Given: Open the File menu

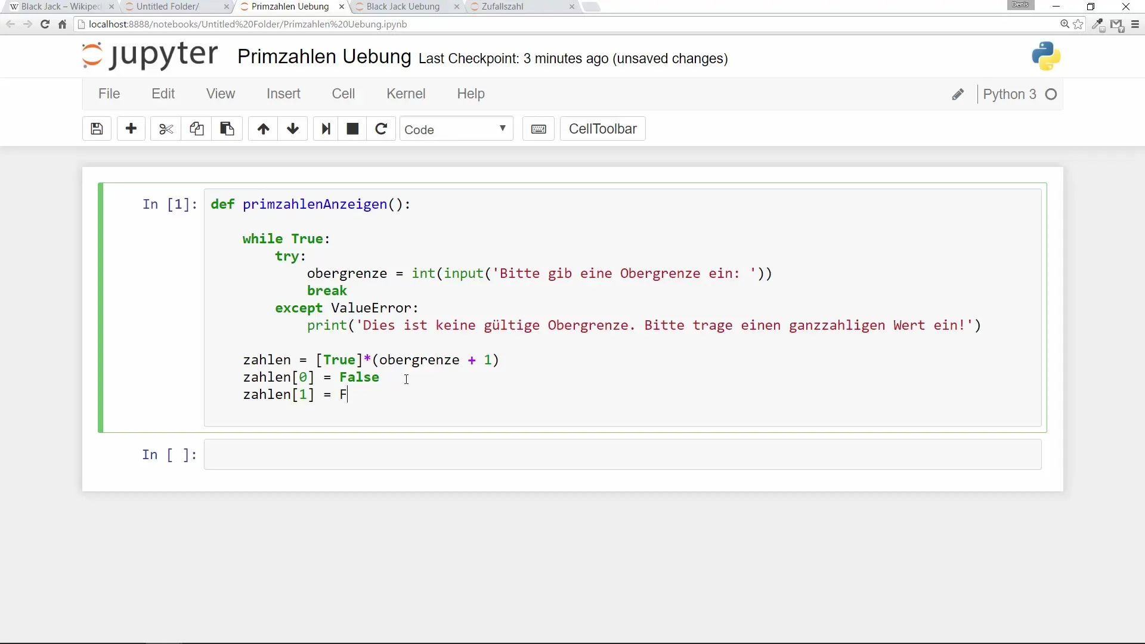Looking at the screenshot, I should coord(109,94).
